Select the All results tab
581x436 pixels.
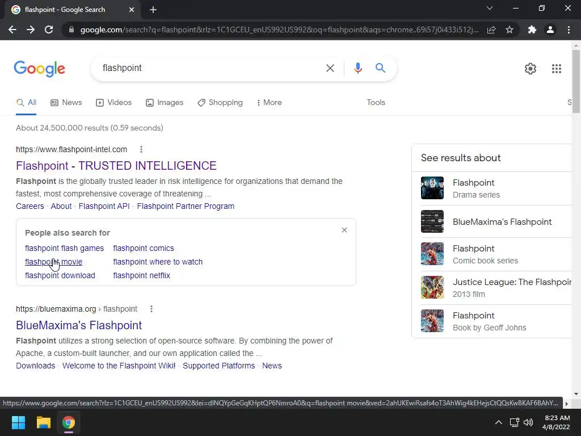[x=26, y=102]
